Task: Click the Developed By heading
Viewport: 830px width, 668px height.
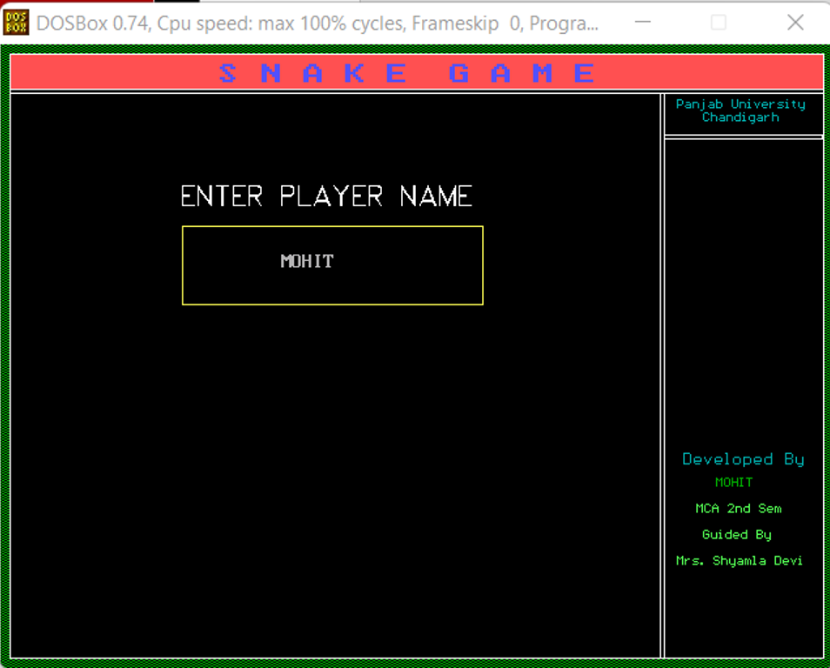Action: [742, 459]
